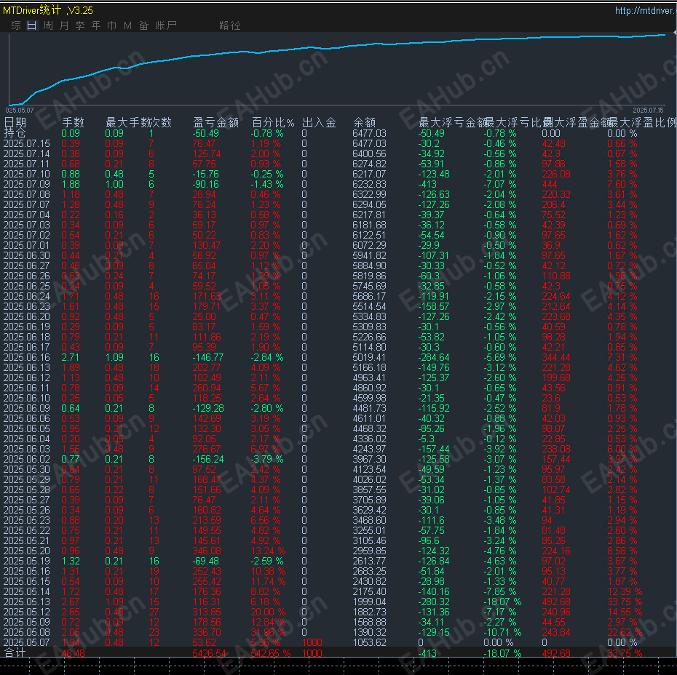The height and width of the screenshot is (675, 677).
Task: Click the 出入金 column header
Action: coord(319,122)
